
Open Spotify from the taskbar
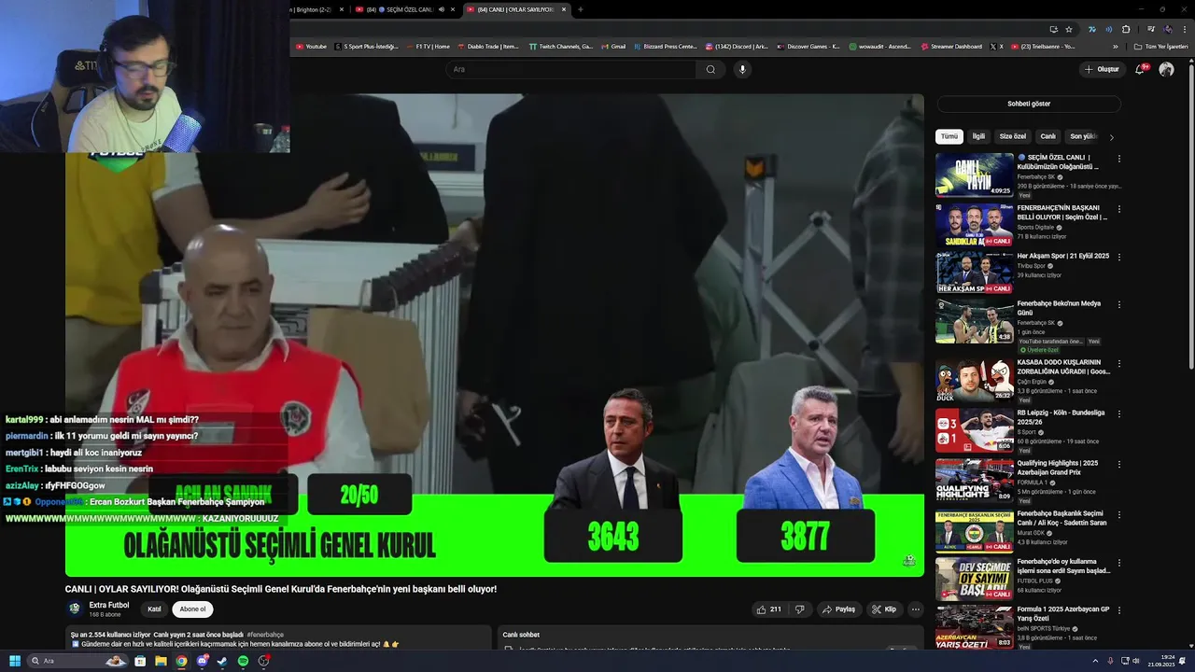(x=243, y=661)
